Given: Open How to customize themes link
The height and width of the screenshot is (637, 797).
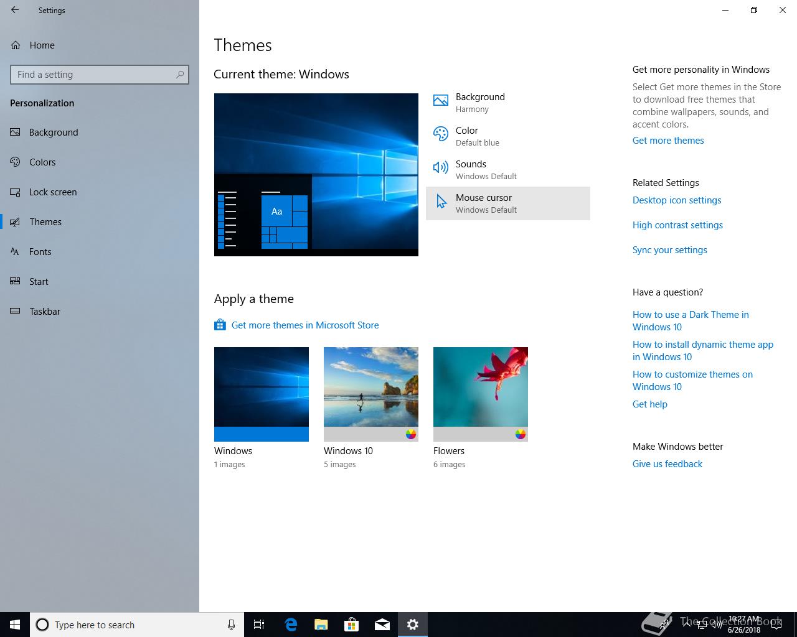Looking at the screenshot, I should [692, 381].
